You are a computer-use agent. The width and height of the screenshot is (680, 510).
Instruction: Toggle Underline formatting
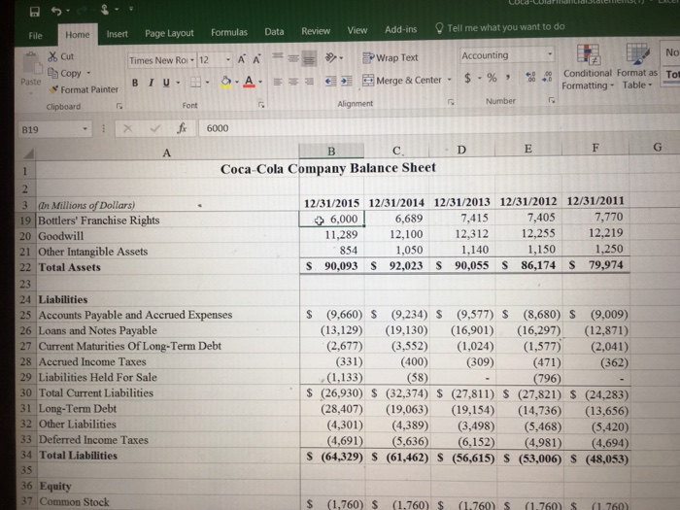click(x=166, y=83)
